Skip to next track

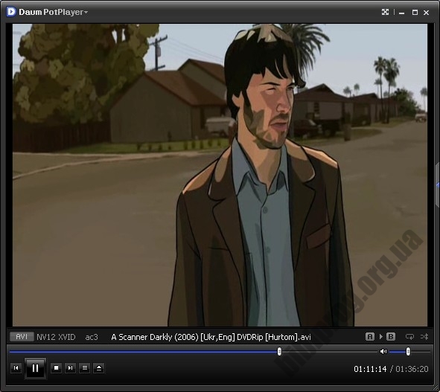click(70, 368)
